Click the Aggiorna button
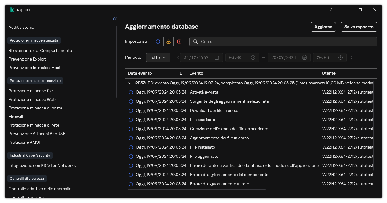387x203 pixels. pos(323,27)
